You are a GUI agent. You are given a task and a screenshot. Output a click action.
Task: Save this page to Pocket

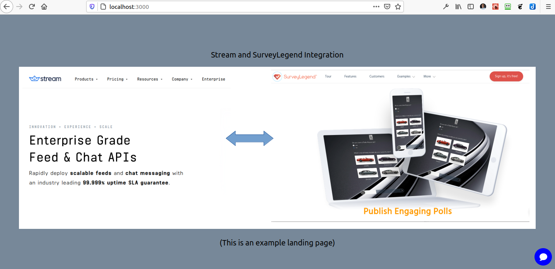387,7
